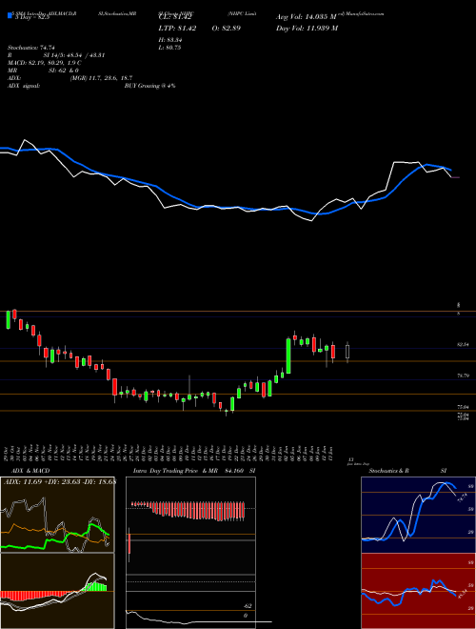Click the H: 83.34 high price
This screenshot has height=629, width=476.
[170, 40]
